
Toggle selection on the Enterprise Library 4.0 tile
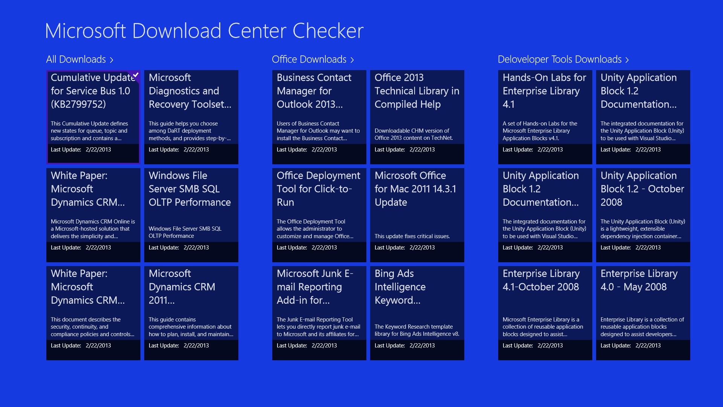[x=643, y=313]
